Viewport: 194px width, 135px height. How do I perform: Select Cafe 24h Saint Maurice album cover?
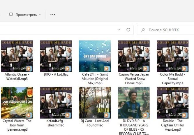(x=95, y=56)
